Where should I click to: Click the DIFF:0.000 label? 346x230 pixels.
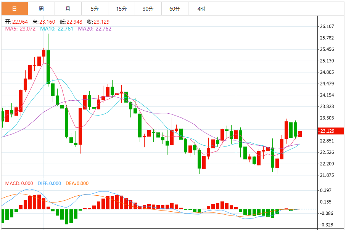[x=49, y=183]
